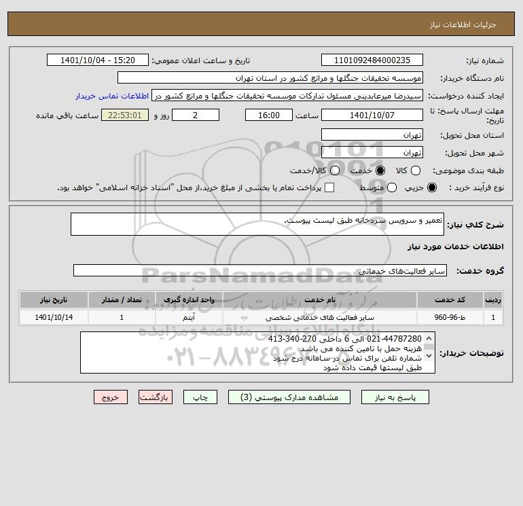
Task: Click the need number field 1101092484000235
Action: pos(372,60)
